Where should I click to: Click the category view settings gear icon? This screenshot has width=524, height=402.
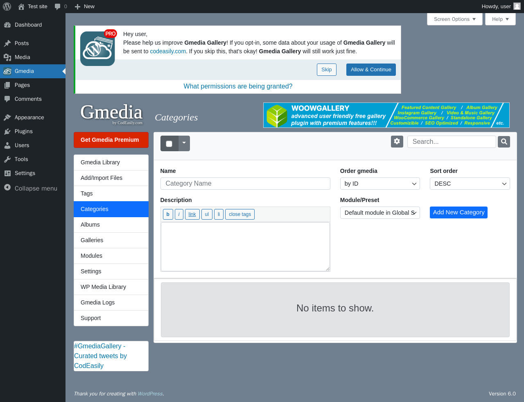(397, 141)
